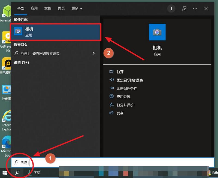Click the pin icon beside 固定到"开始"屏幕
Viewport: 218px width, 178px height.
click(x=111, y=80)
